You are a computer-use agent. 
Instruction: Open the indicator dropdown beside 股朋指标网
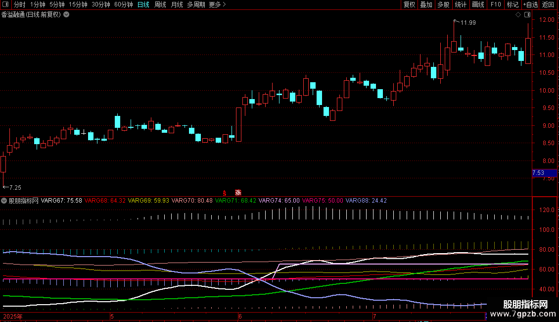point(4,201)
